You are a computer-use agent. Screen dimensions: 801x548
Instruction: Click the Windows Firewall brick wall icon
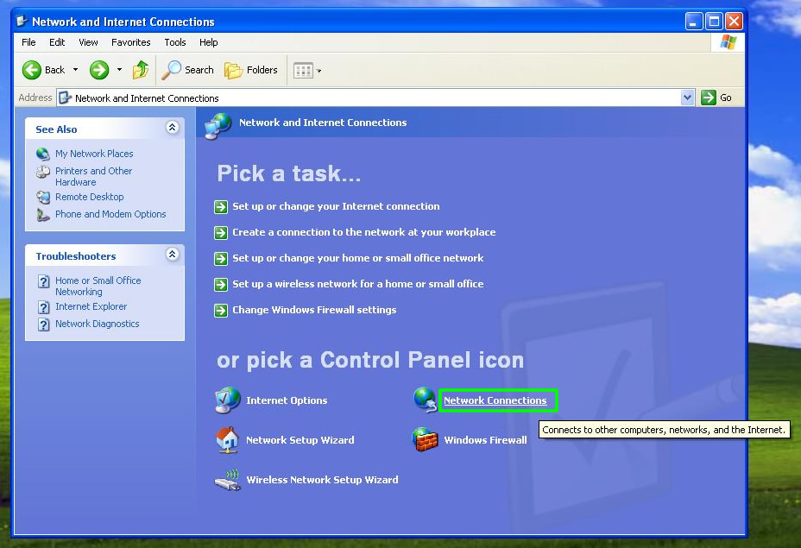(x=425, y=439)
